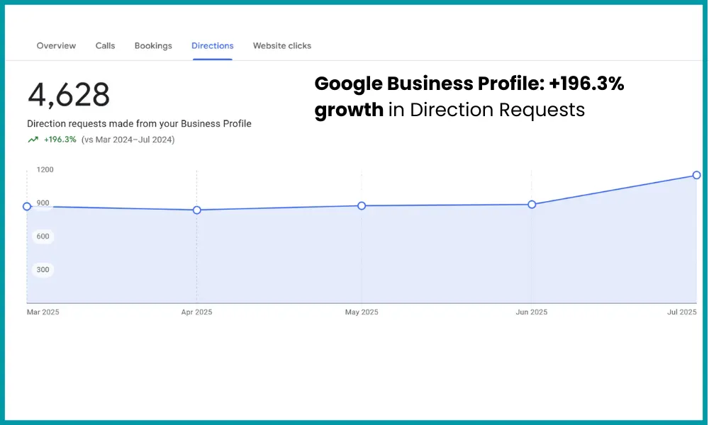This screenshot has height=425, width=709.
Task: Select the active Directions tab
Action: [212, 45]
